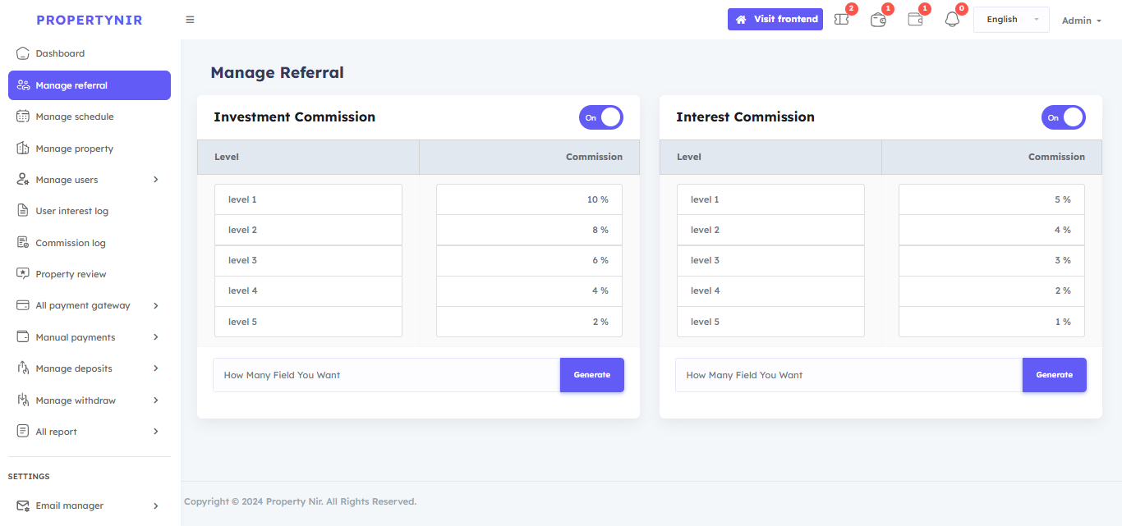The image size is (1122, 526).
Task: Open the ticket icon with badge 2
Action: (842, 20)
